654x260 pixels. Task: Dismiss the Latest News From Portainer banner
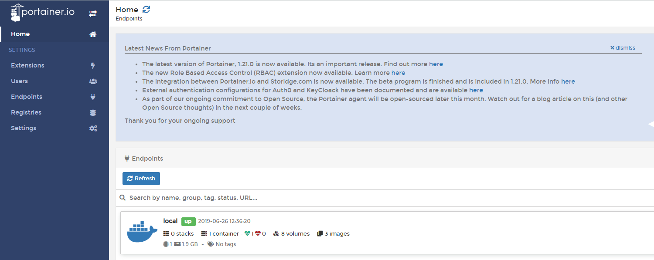(623, 47)
